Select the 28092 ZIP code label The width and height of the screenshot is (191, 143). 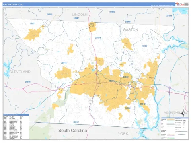click(x=76, y=18)
